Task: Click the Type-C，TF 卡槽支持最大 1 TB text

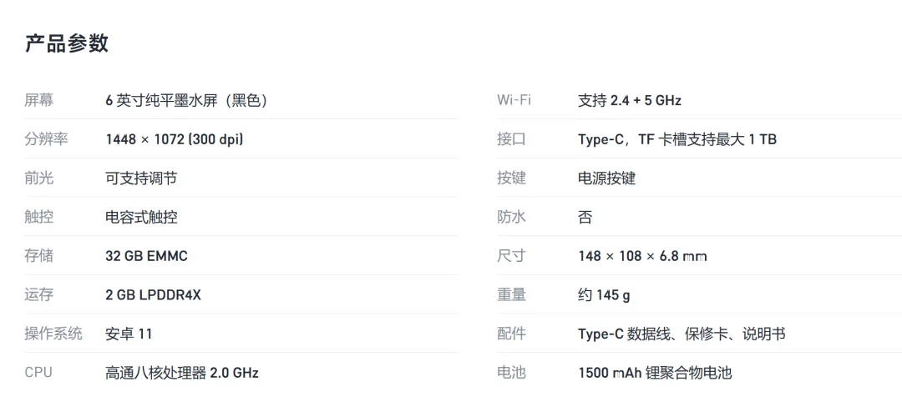Action: (677, 139)
